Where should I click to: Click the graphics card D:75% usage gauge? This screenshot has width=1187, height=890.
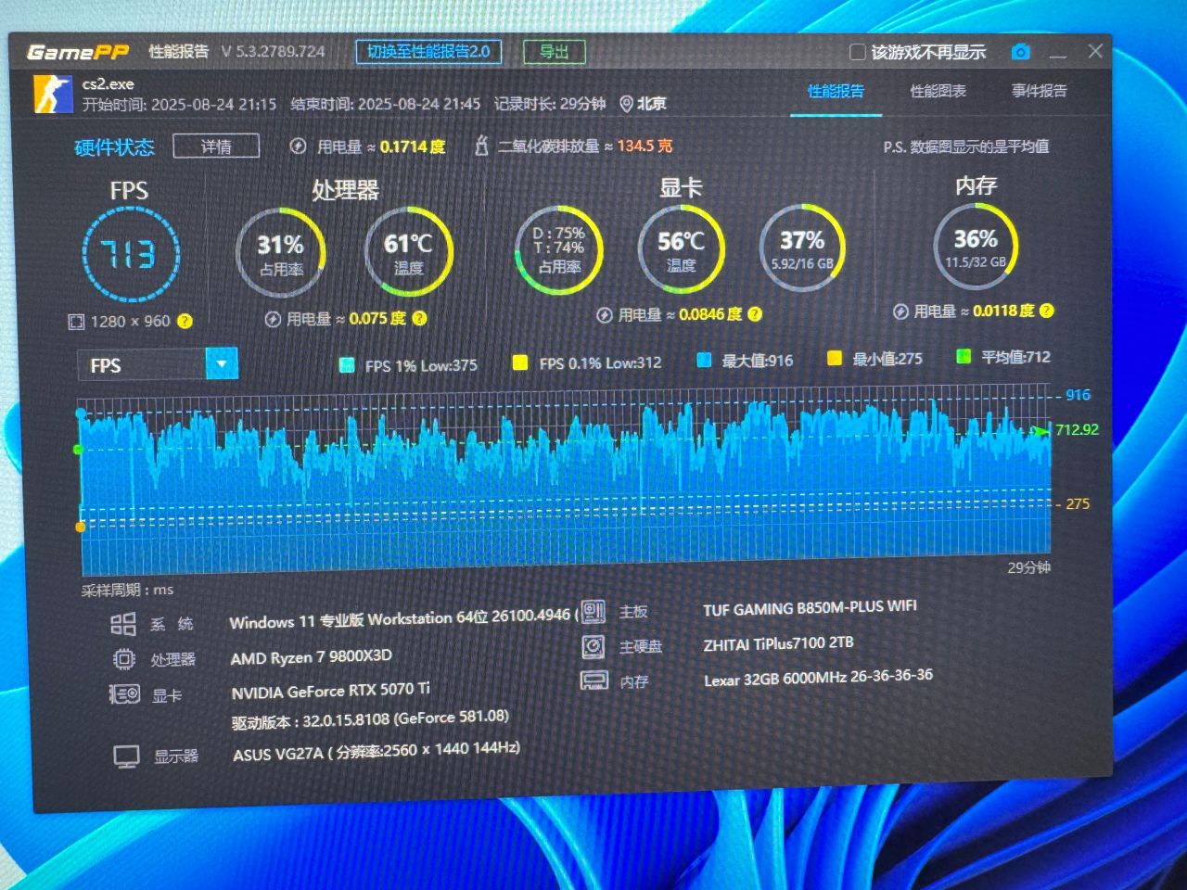pyautogui.click(x=558, y=250)
